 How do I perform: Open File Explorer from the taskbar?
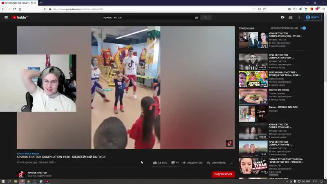[x=16, y=182]
